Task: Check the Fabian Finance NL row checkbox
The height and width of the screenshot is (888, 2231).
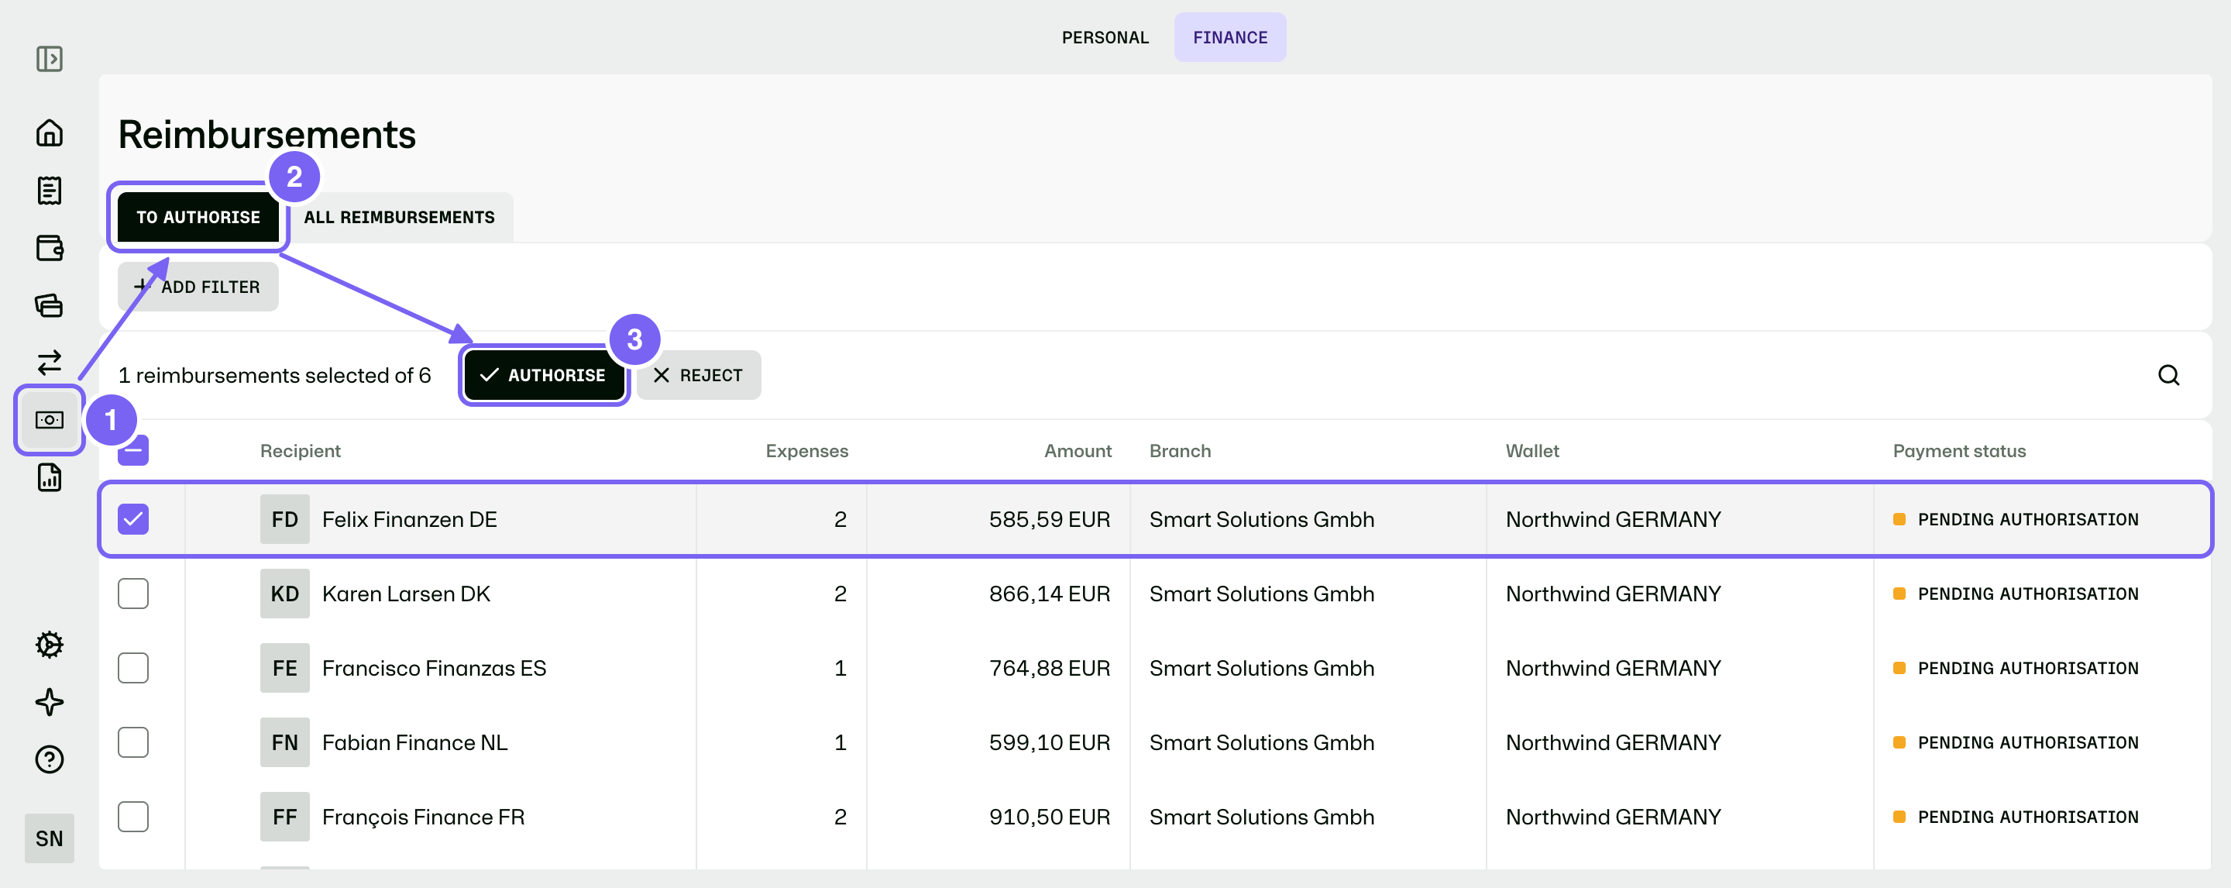Action: tap(133, 742)
